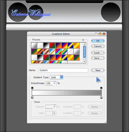Click the Location field in the Opacity row

(x=77, y=107)
